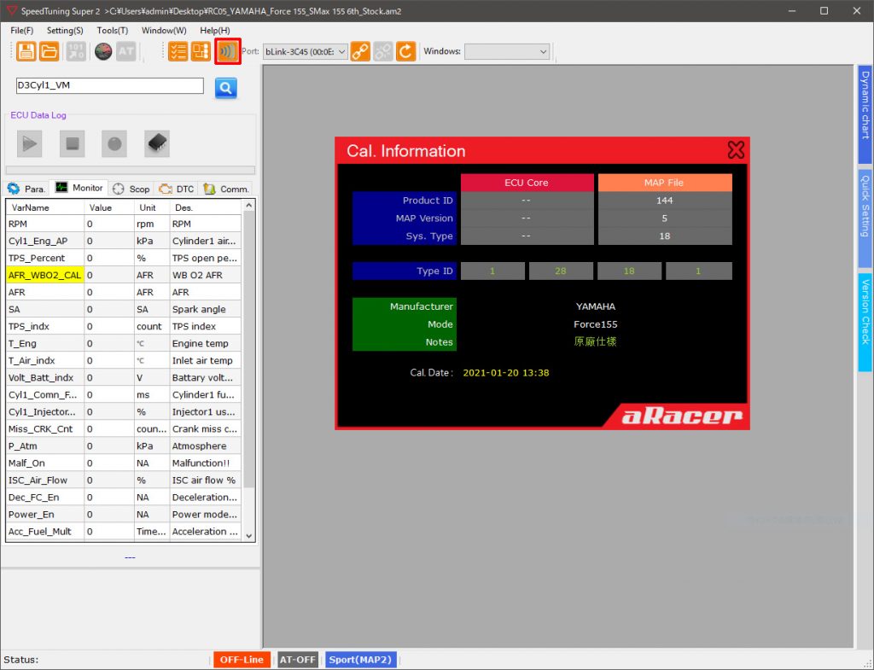Click the grayed binary 101 toolbar icon
This screenshot has width=874, height=670.
click(76, 51)
